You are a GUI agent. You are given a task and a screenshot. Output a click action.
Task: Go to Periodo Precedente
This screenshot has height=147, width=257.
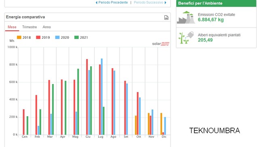click(113, 2)
